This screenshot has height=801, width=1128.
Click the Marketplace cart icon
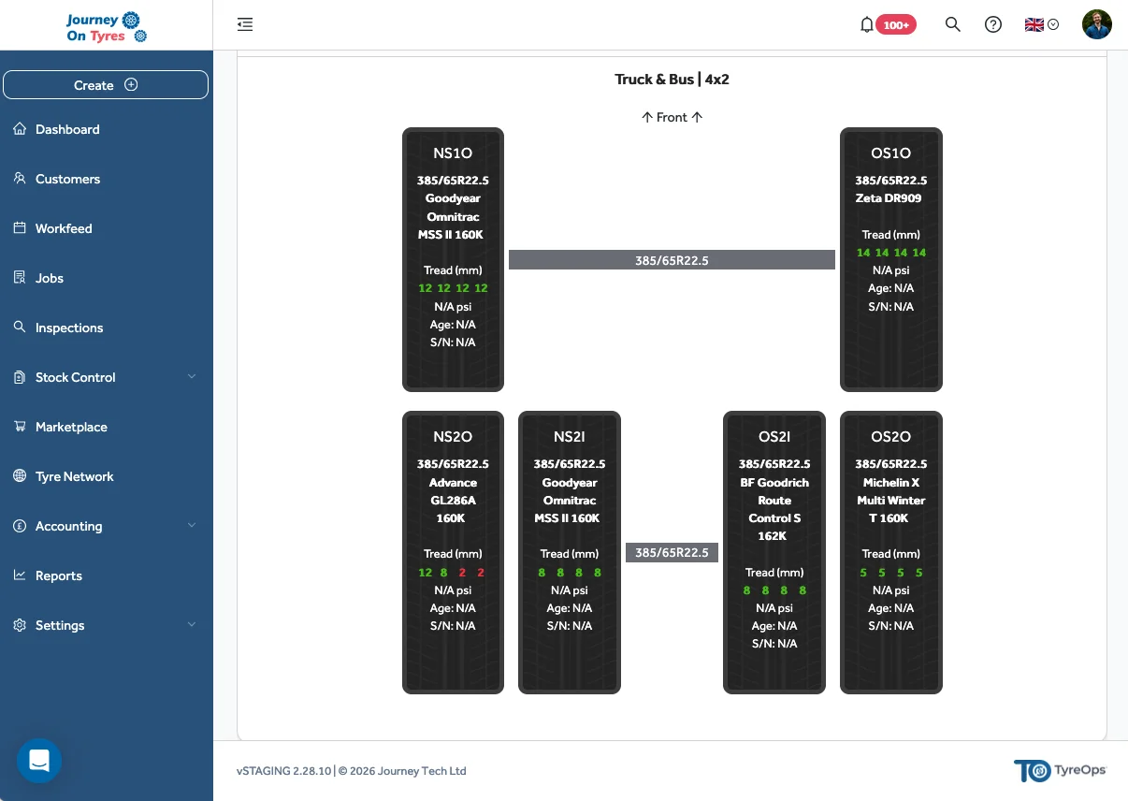pyautogui.click(x=20, y=427)
